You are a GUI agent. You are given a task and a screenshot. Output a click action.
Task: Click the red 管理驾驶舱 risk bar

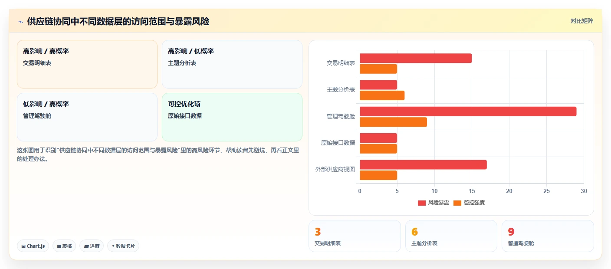pos(468,112)
